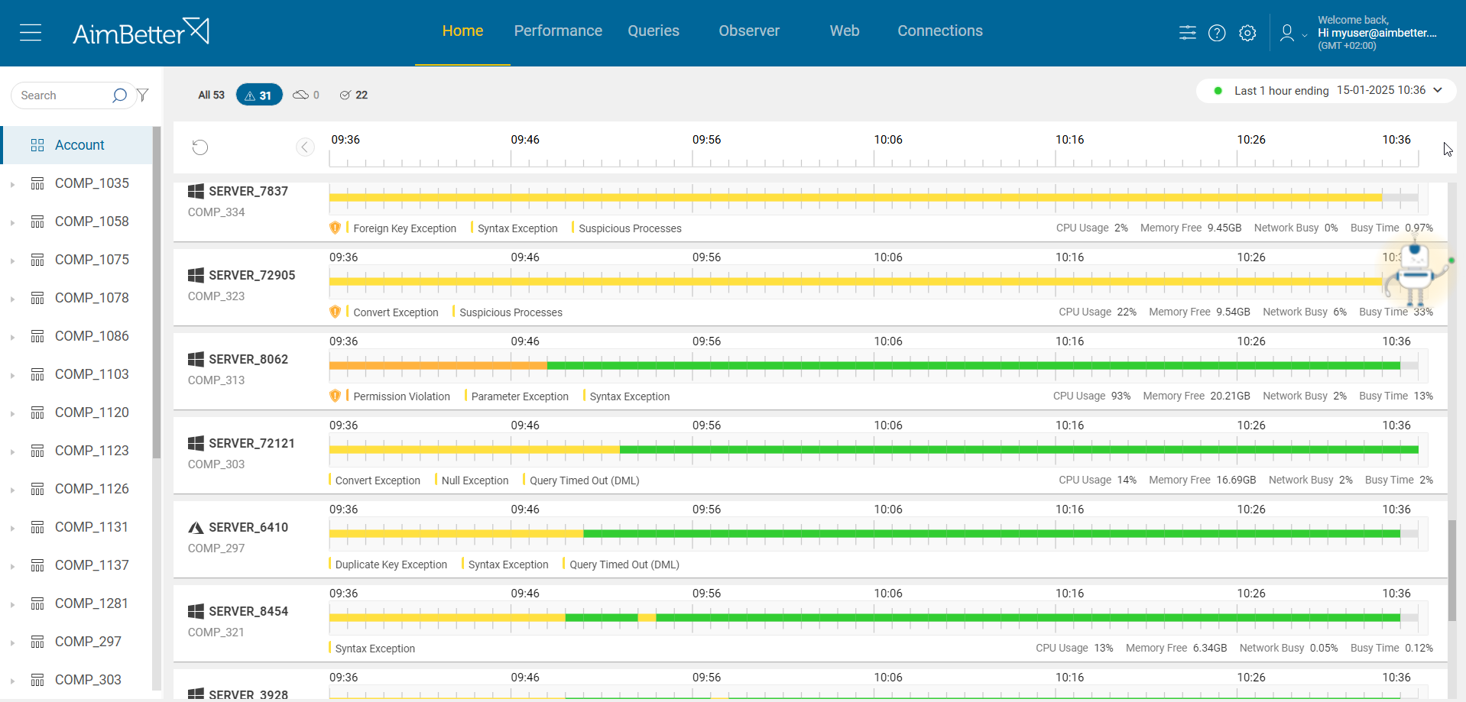Click the sidebar tree scrollbar
This screenshot has width=1466, height=702.
click(x=157, y=292)
